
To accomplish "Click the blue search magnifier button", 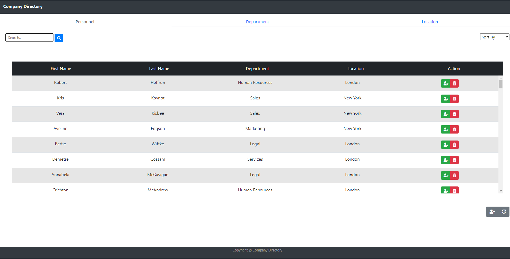I will coord(59,38).
